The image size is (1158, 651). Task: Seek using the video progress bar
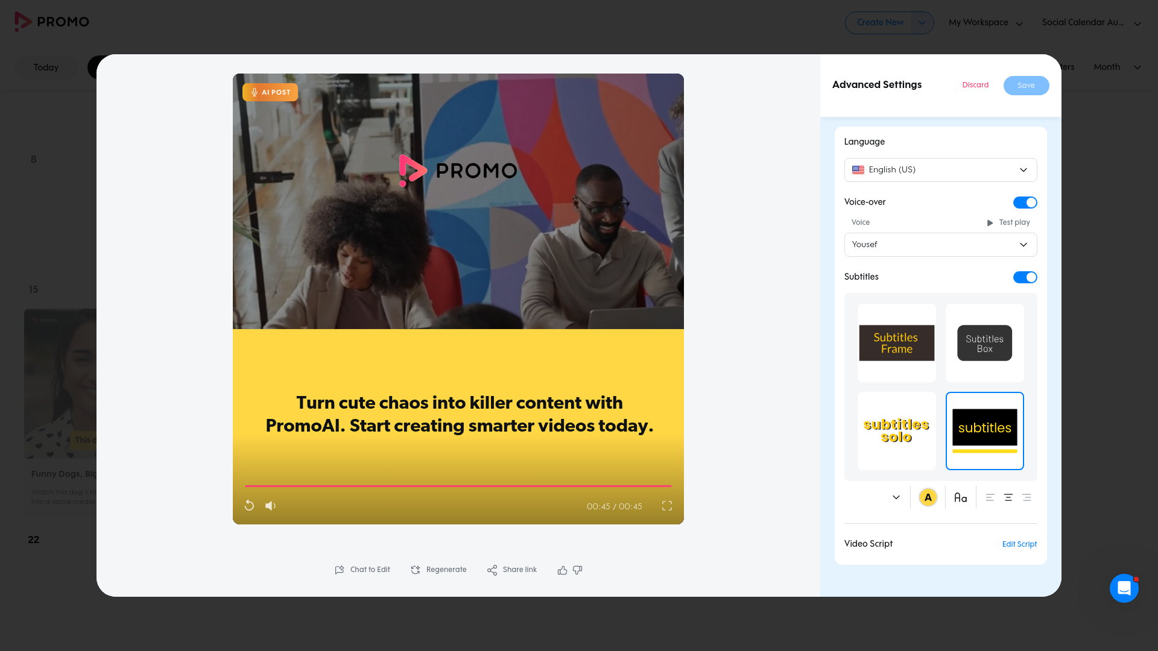458,486
